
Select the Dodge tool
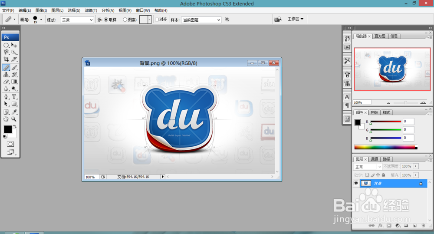14,89
